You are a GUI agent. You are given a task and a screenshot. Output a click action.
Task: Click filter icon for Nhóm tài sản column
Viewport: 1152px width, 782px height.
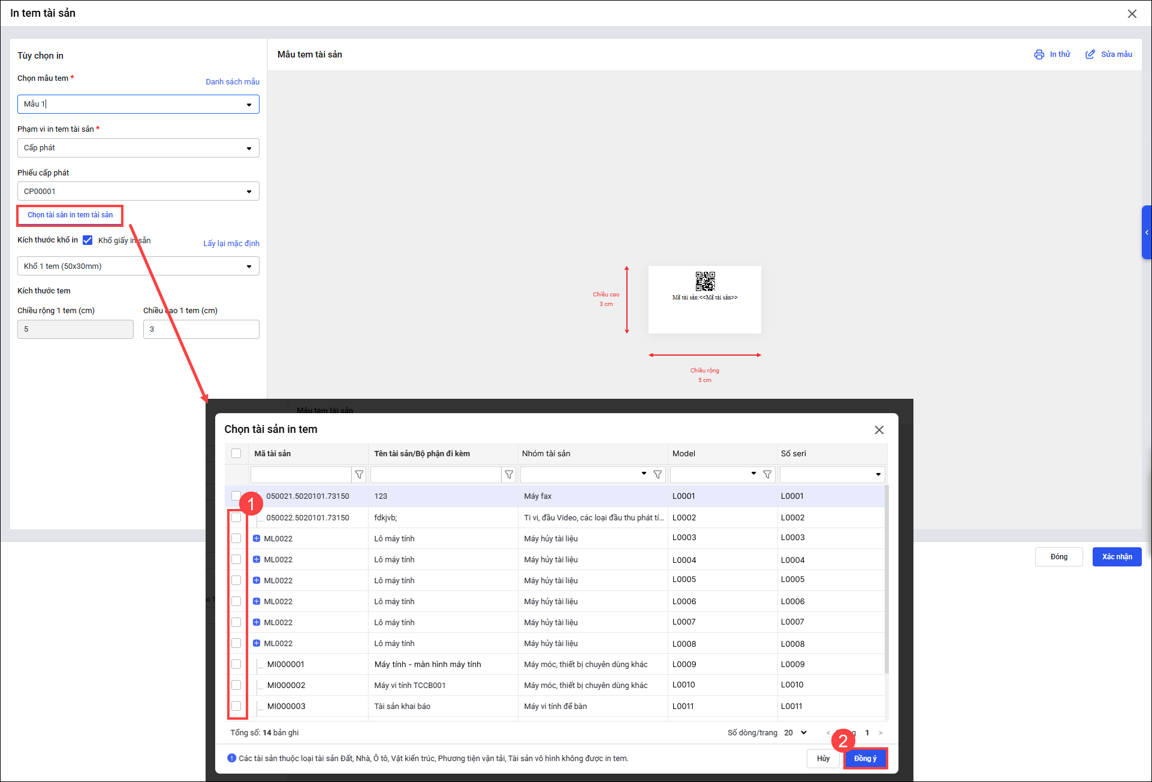(x=658, y=475)
